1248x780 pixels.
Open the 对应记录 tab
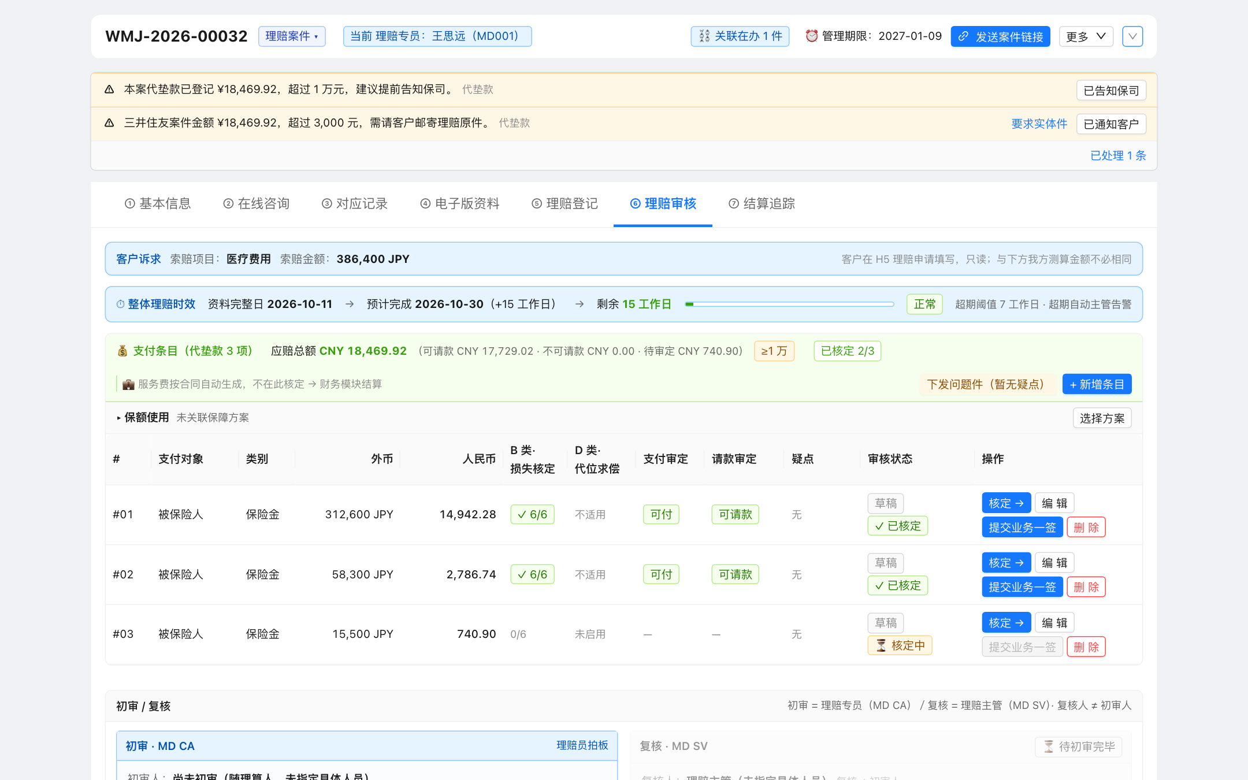click(355, 203)
